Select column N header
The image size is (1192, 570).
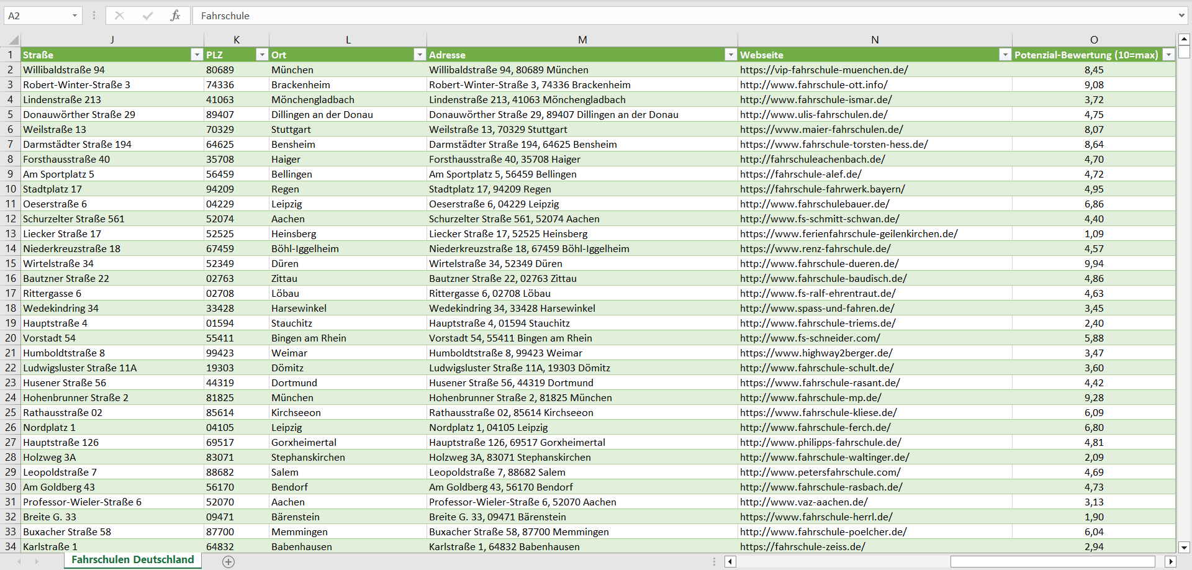pos(875,40)
